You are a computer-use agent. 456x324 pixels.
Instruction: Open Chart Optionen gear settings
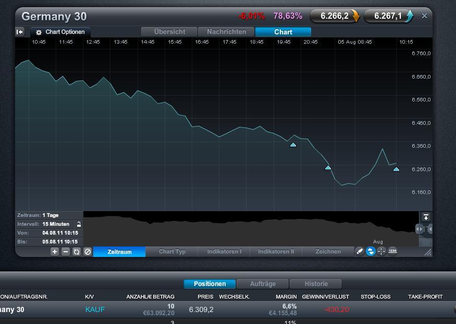(60, 32)
